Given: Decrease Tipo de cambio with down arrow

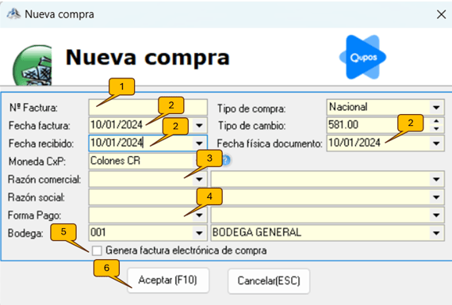Looking at the screenshot, I should point(436,129).
